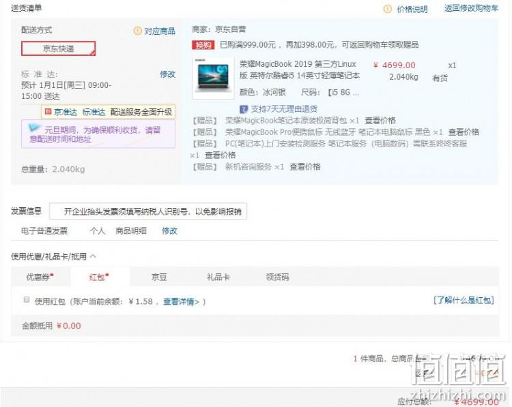This screenshot has height=407, width=512.
Task: Open the 京准达 link
Action: coord(66,112)
